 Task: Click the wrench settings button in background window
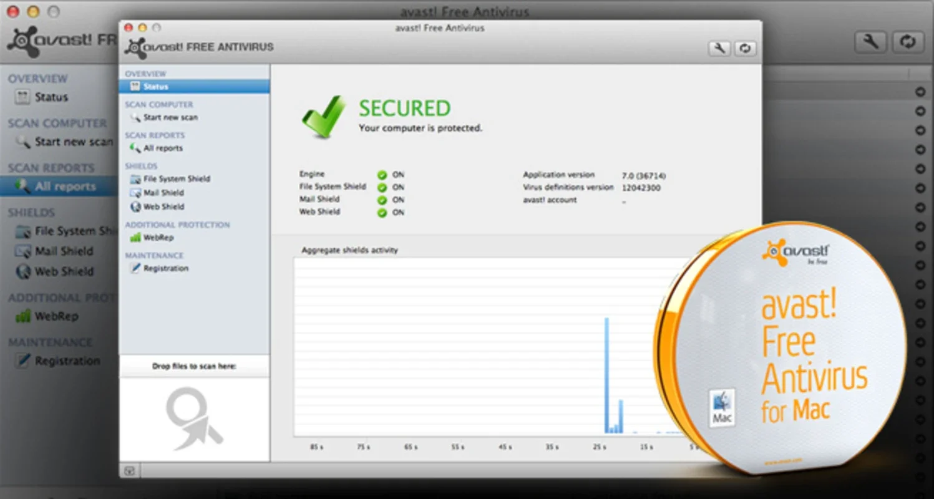click(x=870, y=42)
